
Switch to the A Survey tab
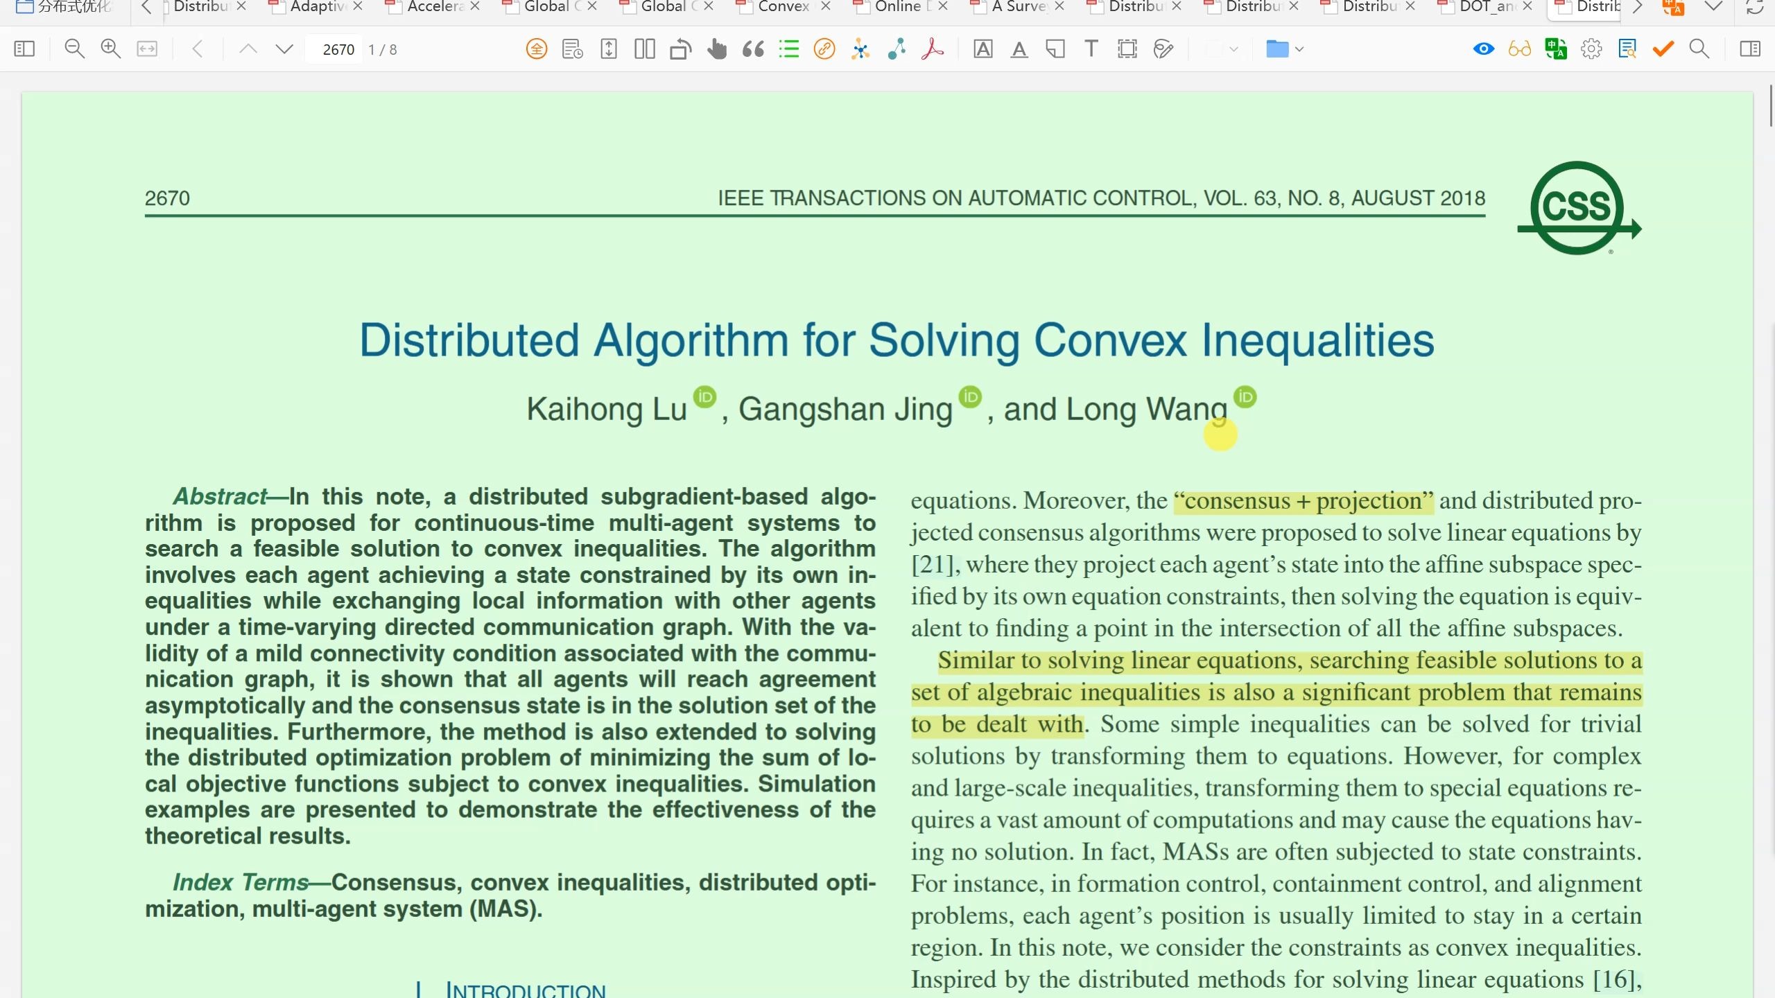1018,7
